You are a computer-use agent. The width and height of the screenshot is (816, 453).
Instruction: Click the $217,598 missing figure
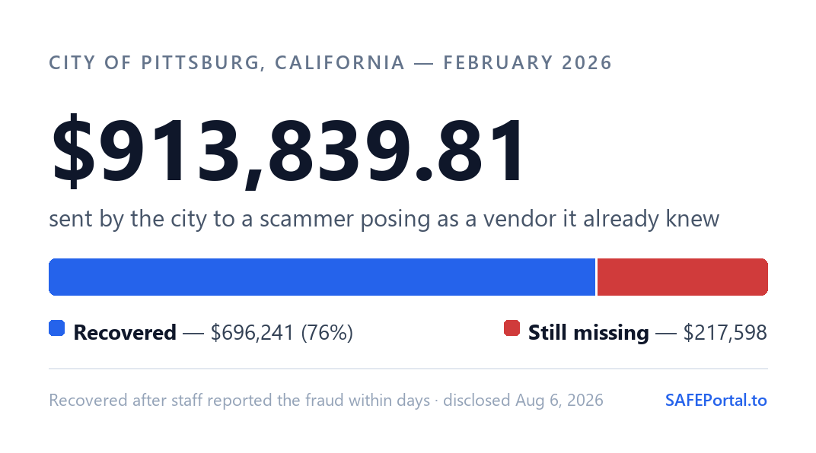pos(725,332)
